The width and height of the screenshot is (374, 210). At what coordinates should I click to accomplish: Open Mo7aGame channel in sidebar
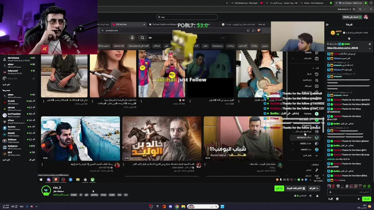pyautogui.click(x=18, y=59)
